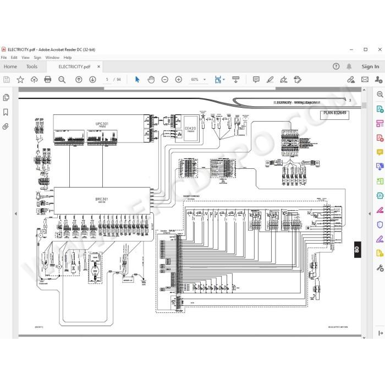
Task: Open the Bookmarks panel icon
Action: click(x=5, y=112)
